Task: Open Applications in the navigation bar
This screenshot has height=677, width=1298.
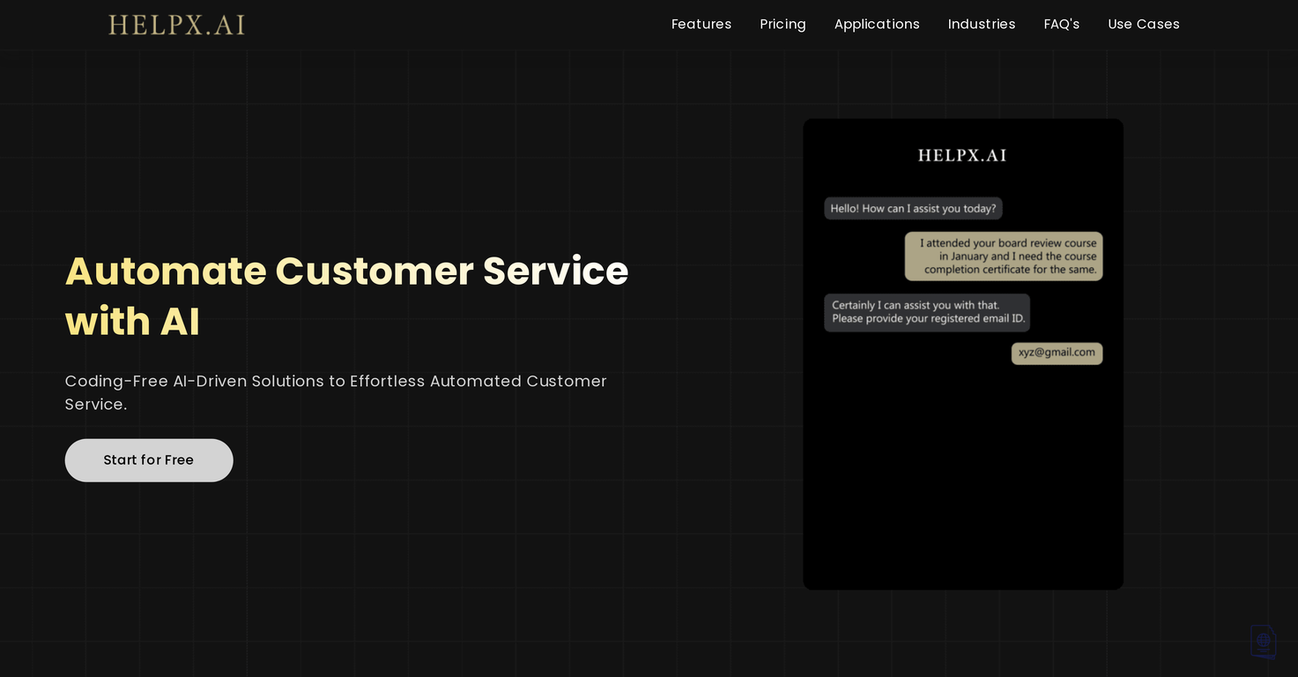Action: [876, 24]
